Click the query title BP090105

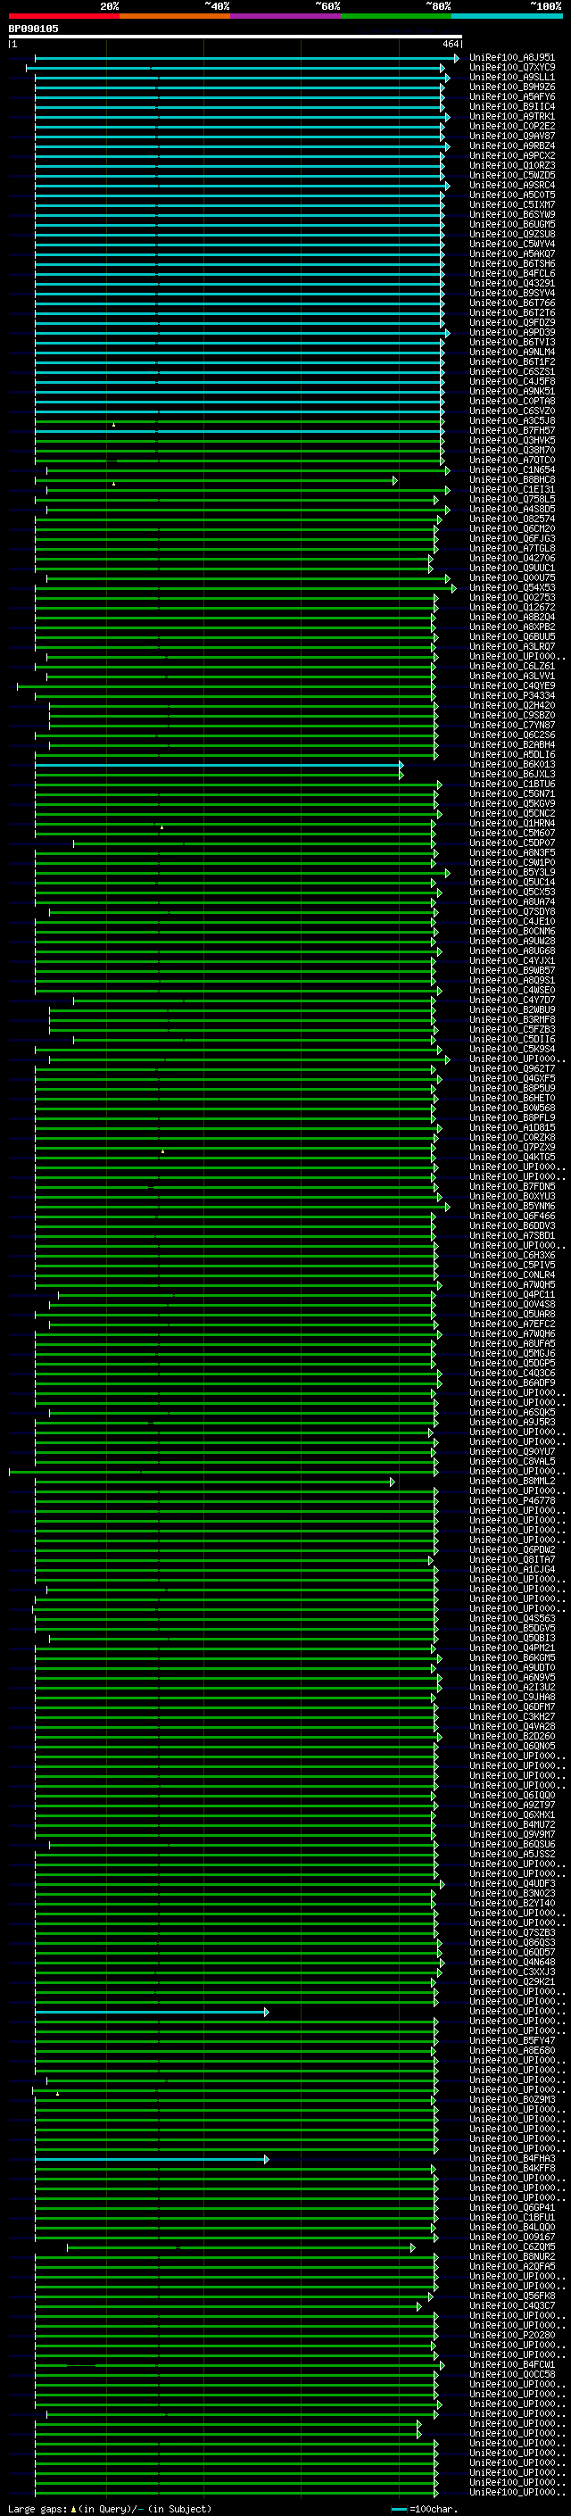33,29
